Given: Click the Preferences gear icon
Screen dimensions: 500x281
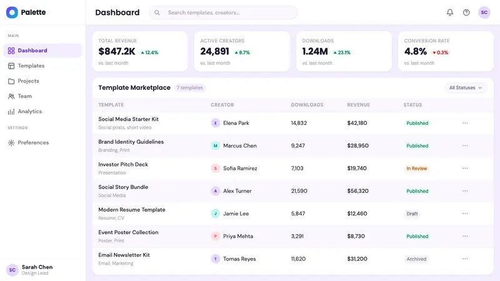Looking at the screenshot, I should click(x=11, y=143).
